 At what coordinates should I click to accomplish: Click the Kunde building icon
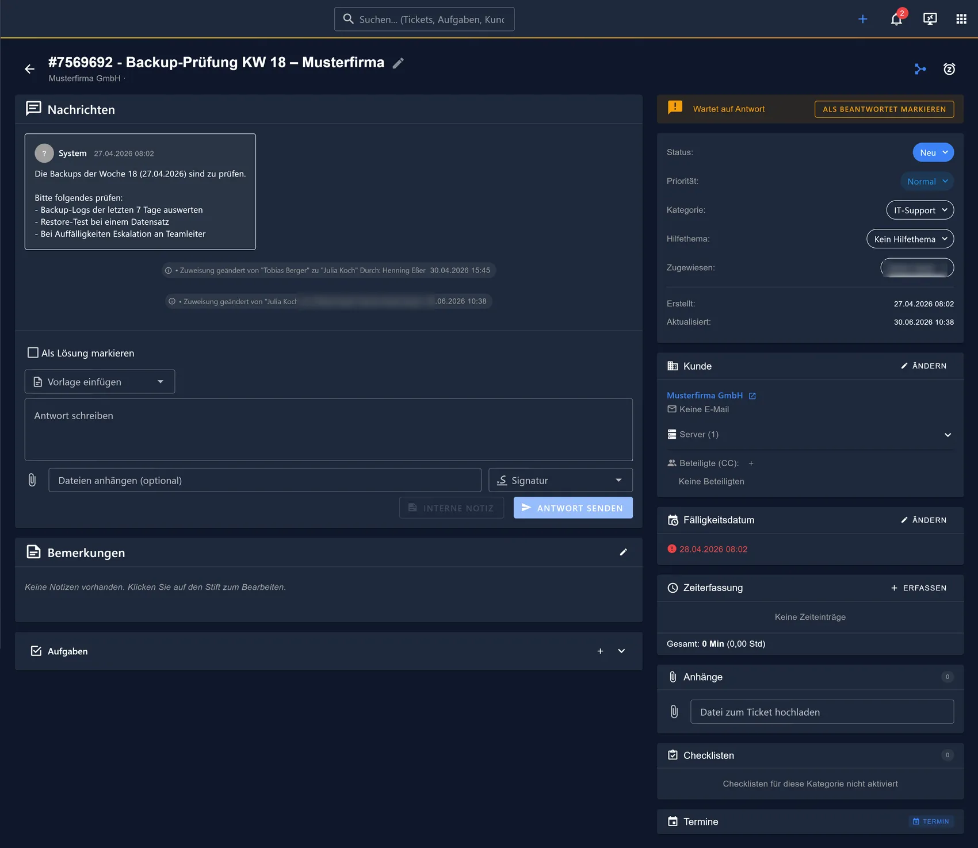673,366
